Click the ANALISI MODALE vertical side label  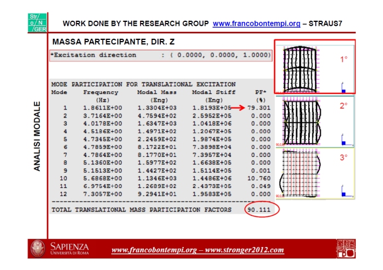pos(37,136)
